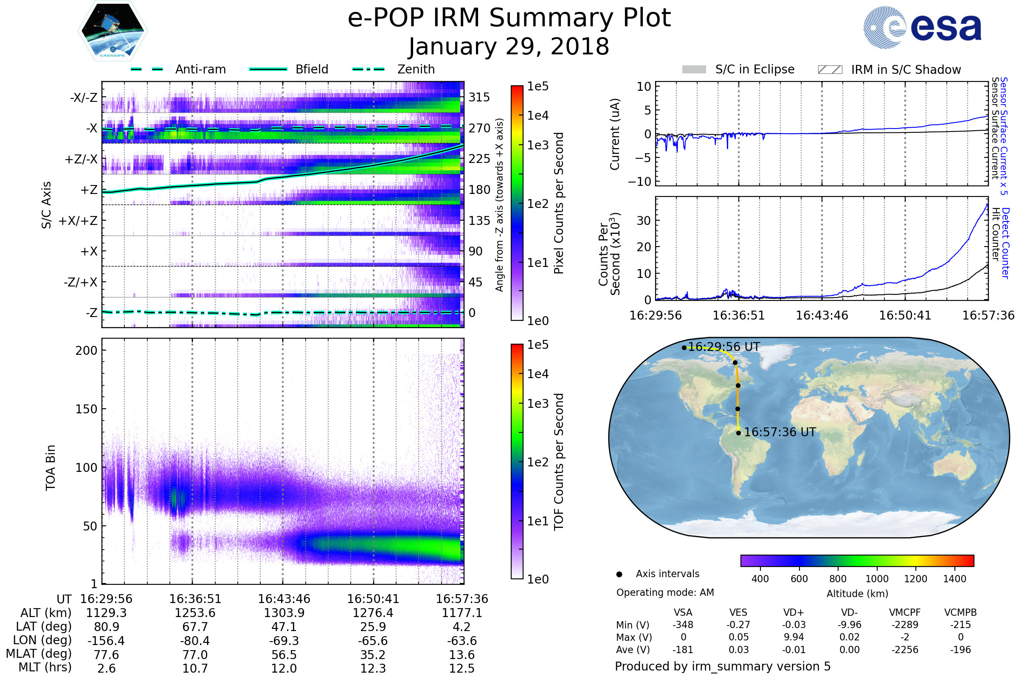1019x679 pixels.
Task: Click the Bfield solid legend line
Action: tap(268, 69)
